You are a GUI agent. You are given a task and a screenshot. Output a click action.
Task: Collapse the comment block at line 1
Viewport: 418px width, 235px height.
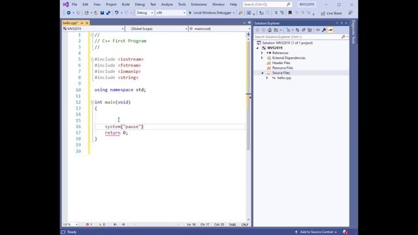click(92, 35)
